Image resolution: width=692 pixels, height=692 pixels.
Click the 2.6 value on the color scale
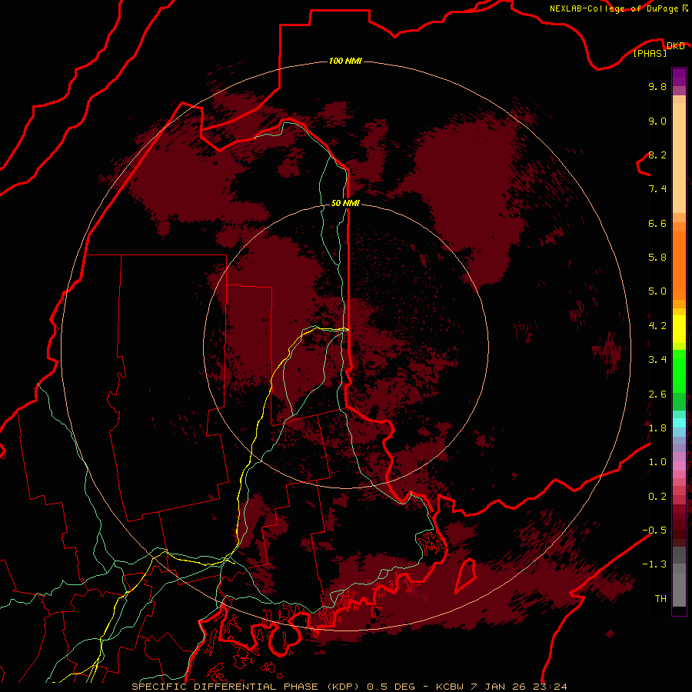pyautogui.click(x=657, y=394)
